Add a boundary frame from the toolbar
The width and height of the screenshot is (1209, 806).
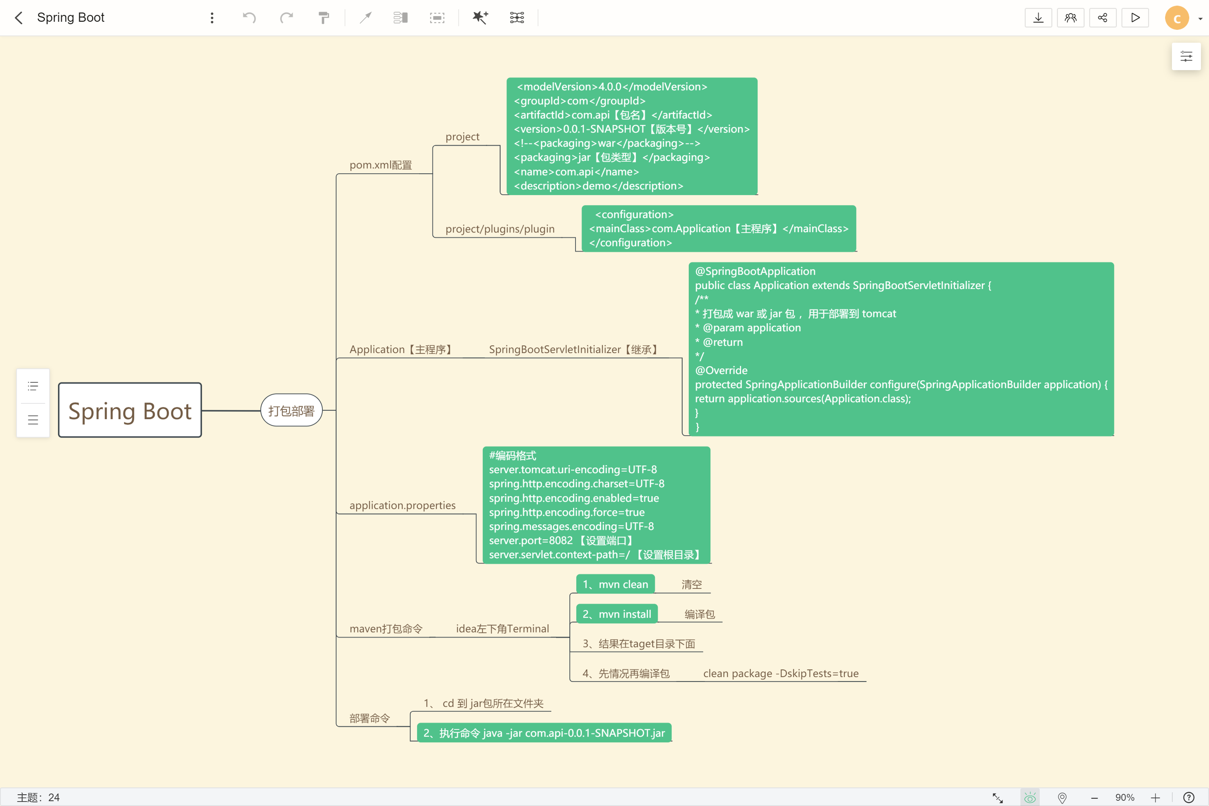[437, 18]
